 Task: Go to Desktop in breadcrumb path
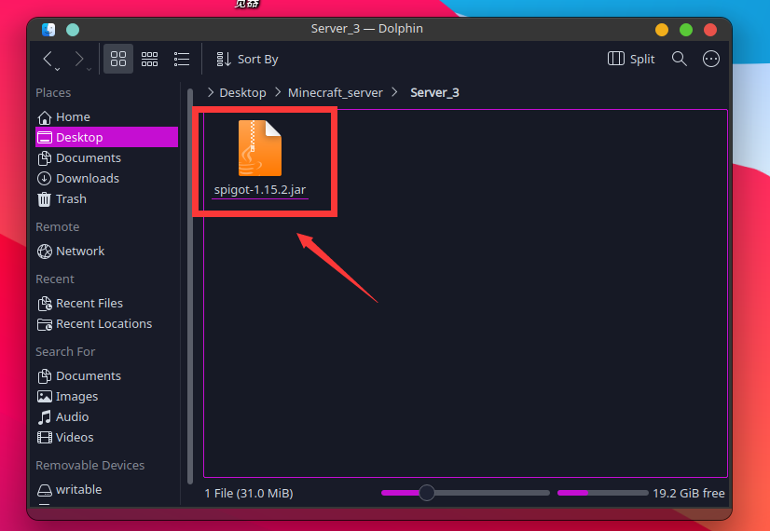242,93
